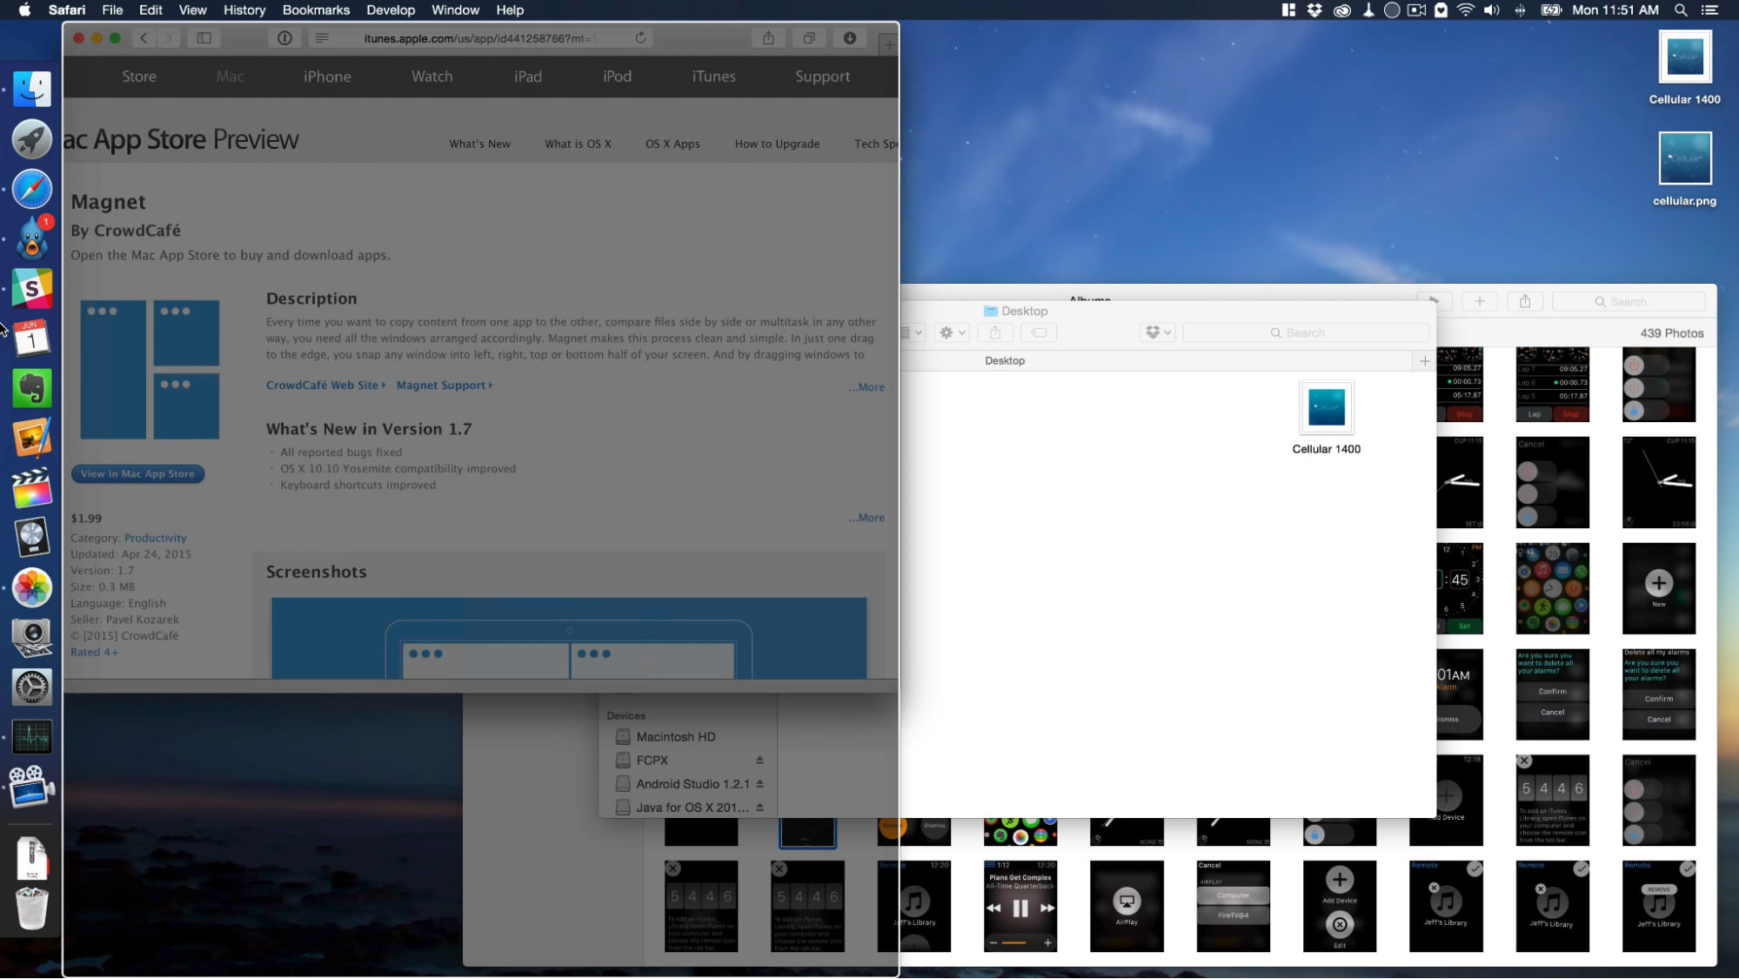This screenshot has height=979, width=1739.
Task: Open the Bookmarks menu
Action: 316,10
